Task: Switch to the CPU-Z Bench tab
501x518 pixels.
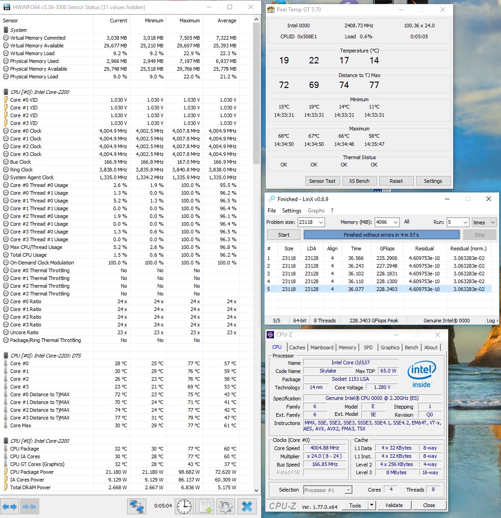Action: click(x=411, y=347)
